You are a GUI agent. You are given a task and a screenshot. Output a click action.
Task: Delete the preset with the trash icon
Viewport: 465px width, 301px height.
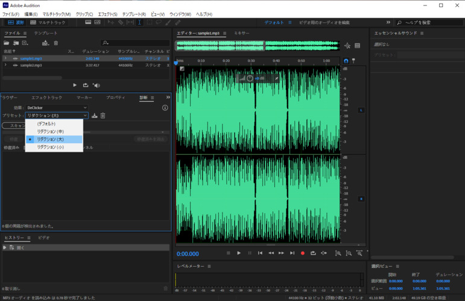tap(103, 116)
